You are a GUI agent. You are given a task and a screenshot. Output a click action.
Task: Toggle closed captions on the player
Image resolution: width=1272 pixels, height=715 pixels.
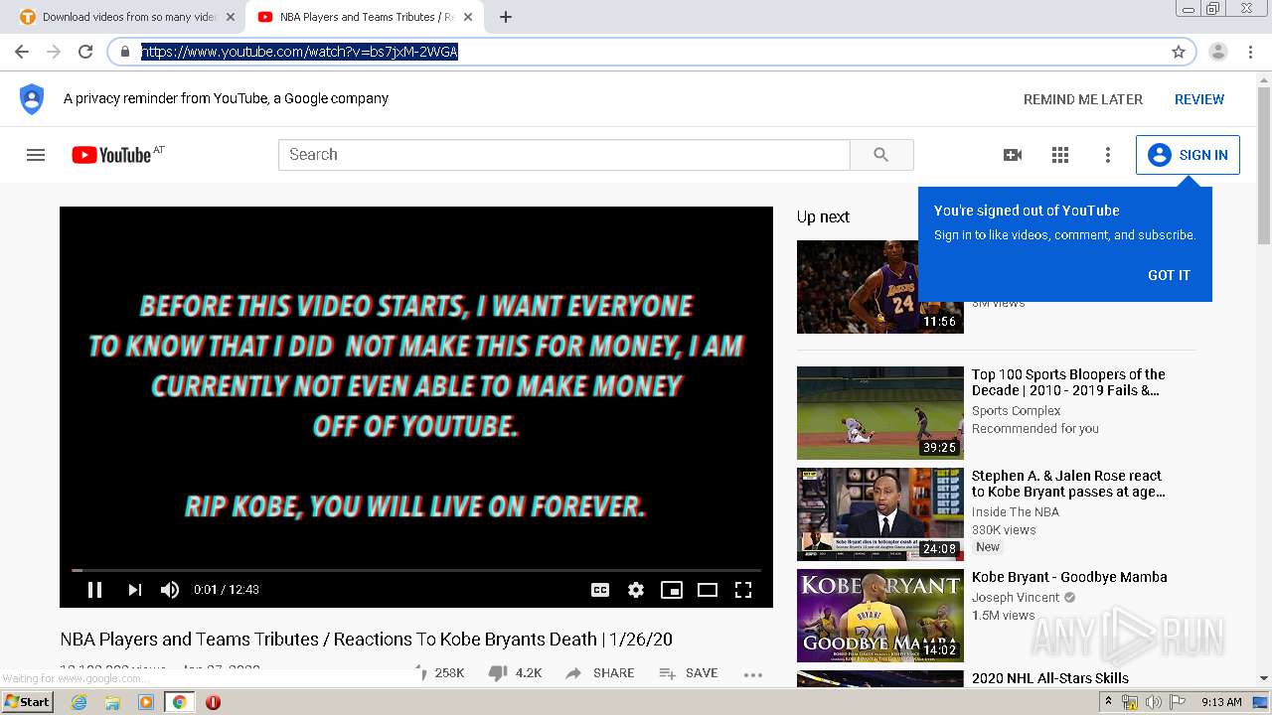(x=600, y=590)
